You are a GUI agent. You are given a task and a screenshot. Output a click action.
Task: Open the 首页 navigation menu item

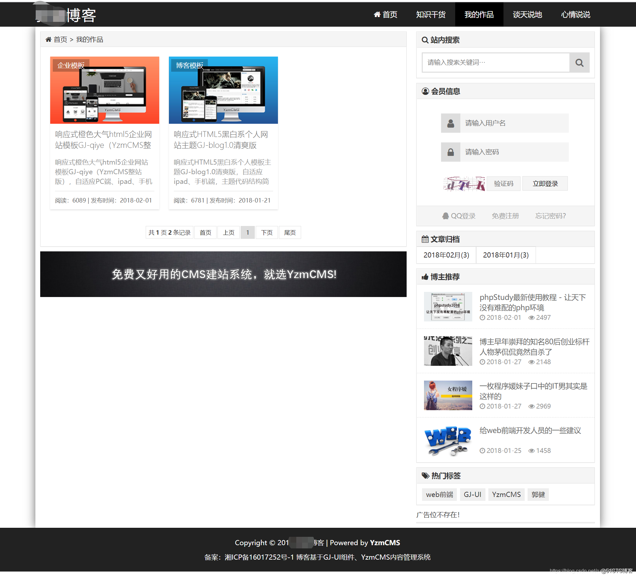click(x=385, y=15)
